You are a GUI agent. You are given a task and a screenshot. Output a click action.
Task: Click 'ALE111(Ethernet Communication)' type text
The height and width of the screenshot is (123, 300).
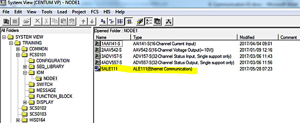click(x=162, y=69)
